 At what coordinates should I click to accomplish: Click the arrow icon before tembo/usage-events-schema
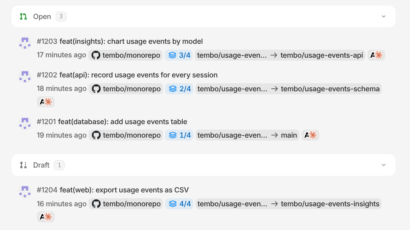click(274, 89)
